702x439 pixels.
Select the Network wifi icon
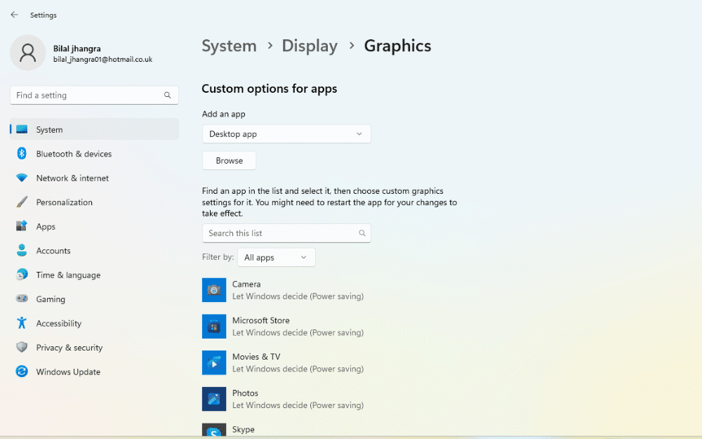pos(22,178)
